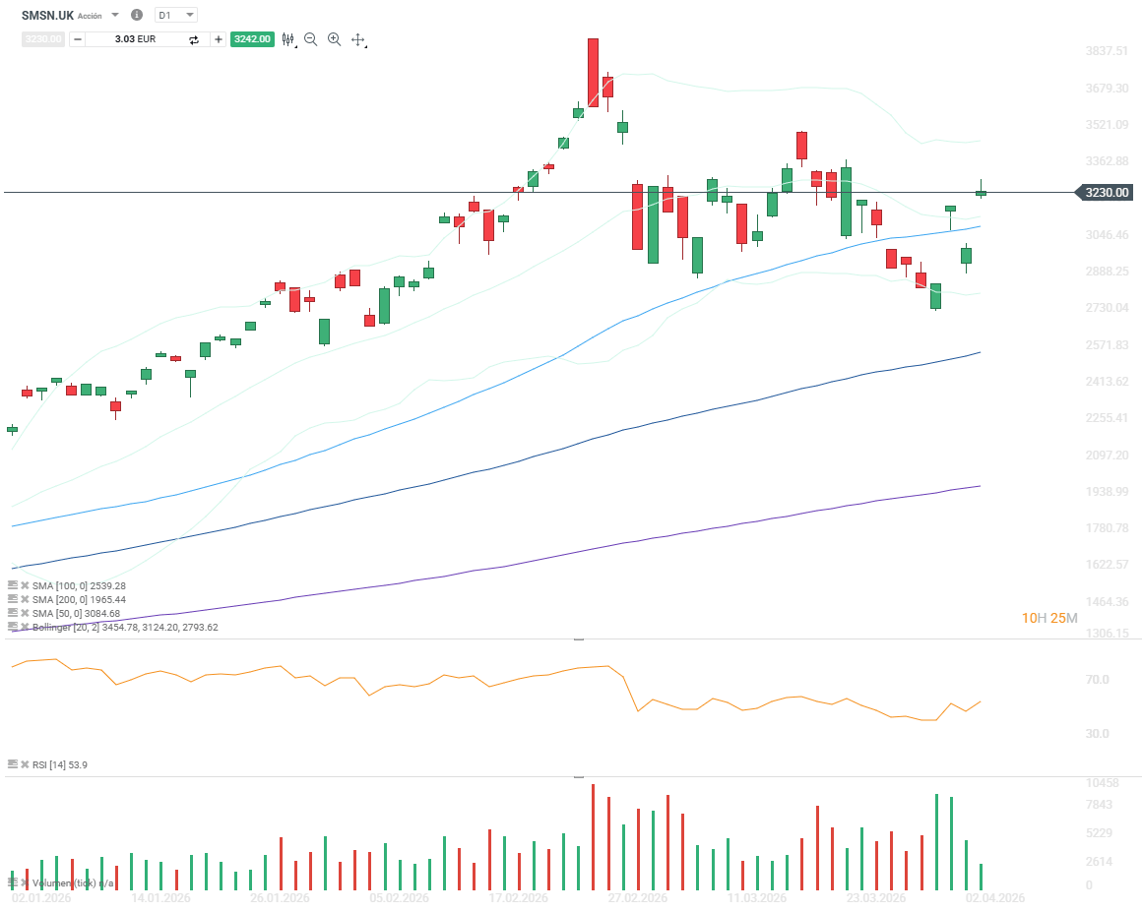
Task: Increase trade volume with plus button
Action: [219, 39]
